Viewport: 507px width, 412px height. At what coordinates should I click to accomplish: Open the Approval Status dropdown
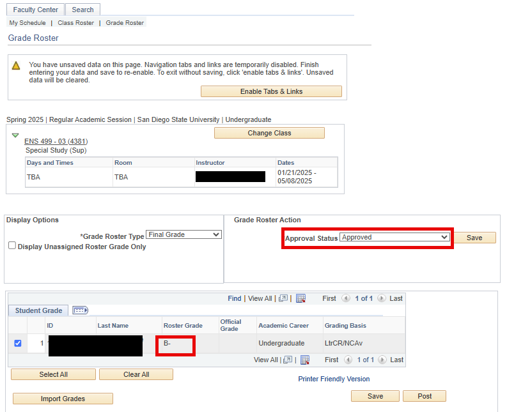[394, 237]
